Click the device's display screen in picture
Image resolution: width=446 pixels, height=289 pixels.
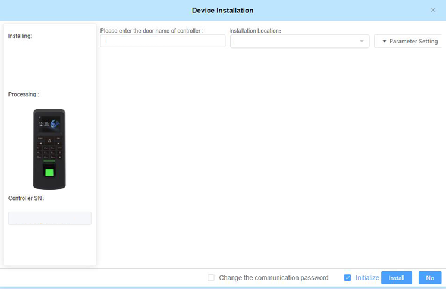tap(49, 125)
